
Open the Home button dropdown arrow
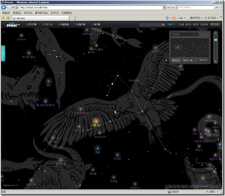170,18
